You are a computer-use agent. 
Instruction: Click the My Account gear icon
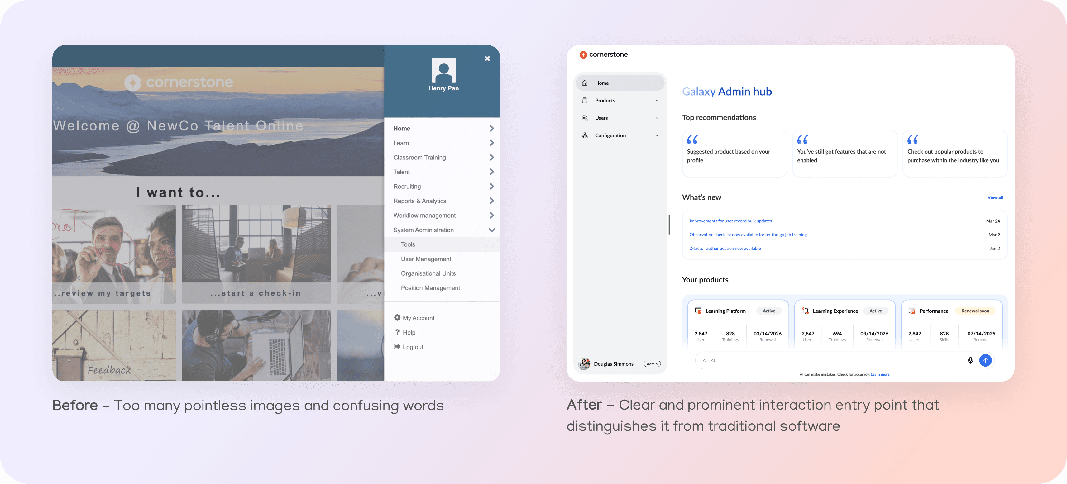[397, 318]
